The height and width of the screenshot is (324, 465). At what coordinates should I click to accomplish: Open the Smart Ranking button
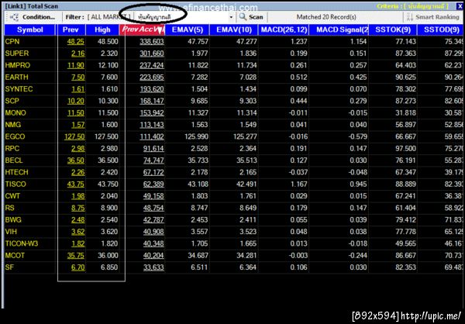tap(433, 17)
